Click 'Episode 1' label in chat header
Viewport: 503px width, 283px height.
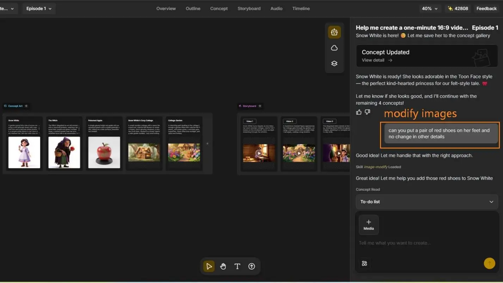point(485,27)
